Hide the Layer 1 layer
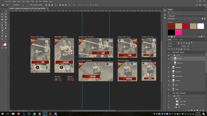 (169, 90)
